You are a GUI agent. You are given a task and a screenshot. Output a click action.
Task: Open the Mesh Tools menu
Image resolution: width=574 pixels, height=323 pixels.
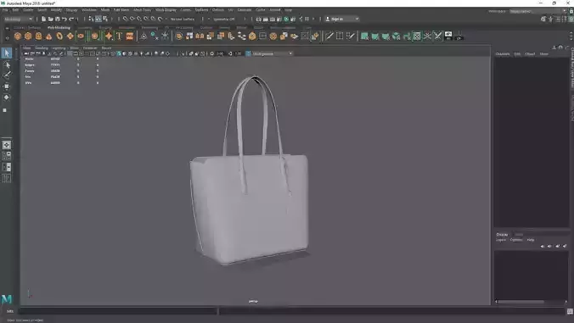click(142, 10)
